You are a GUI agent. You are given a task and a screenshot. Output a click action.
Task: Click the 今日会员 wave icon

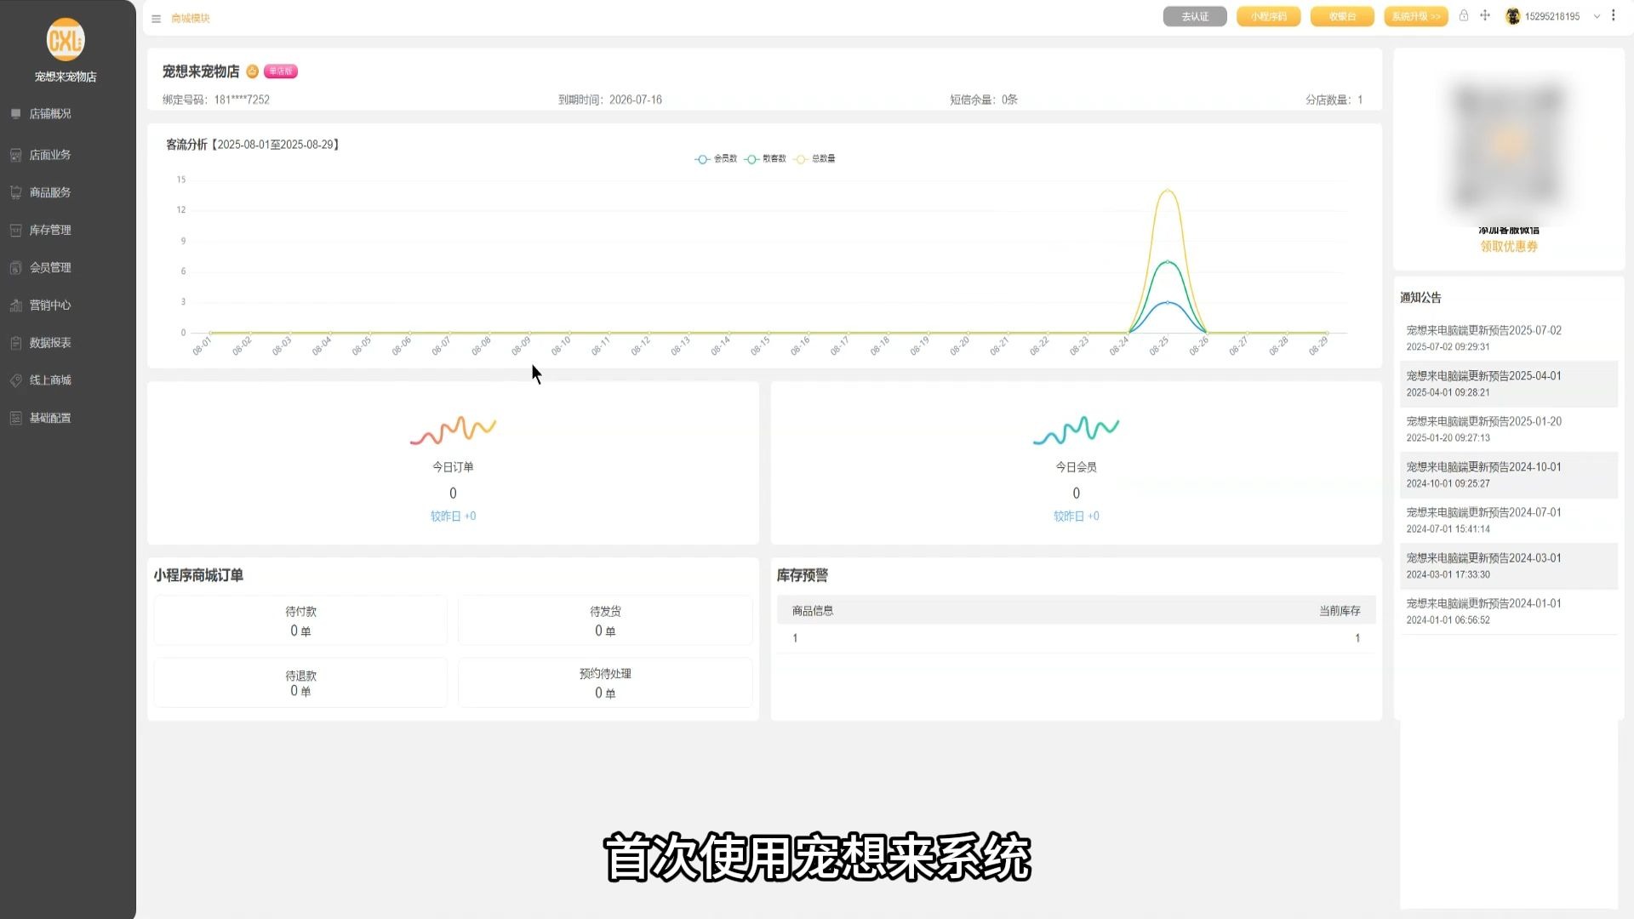pos(1076,430)
